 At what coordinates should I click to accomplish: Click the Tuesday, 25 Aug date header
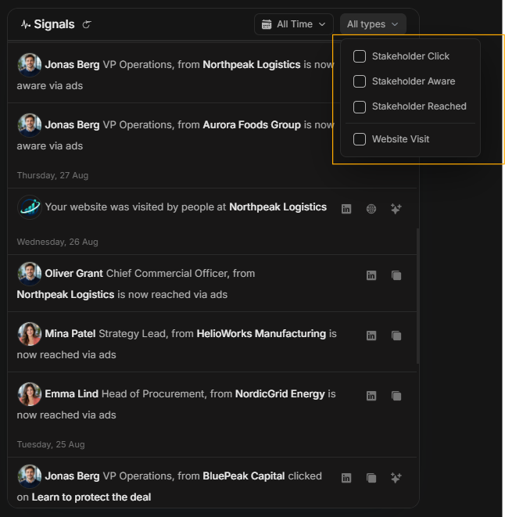click(51, 444)
